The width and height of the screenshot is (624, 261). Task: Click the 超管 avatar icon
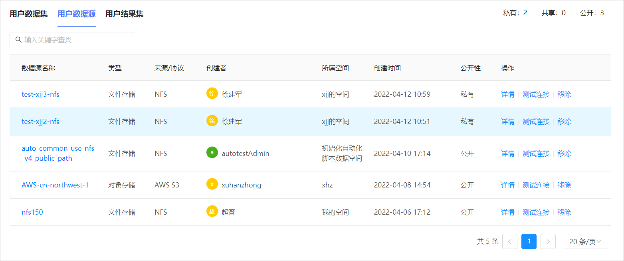[212, 211]
